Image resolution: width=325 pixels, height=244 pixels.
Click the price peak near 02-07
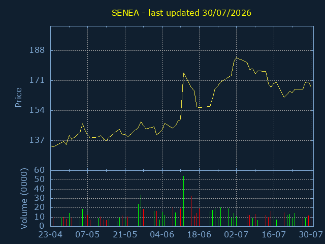[x=237, y=57]
